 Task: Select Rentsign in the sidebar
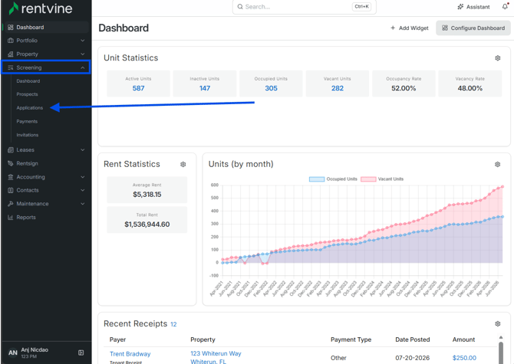coord(27,163)
